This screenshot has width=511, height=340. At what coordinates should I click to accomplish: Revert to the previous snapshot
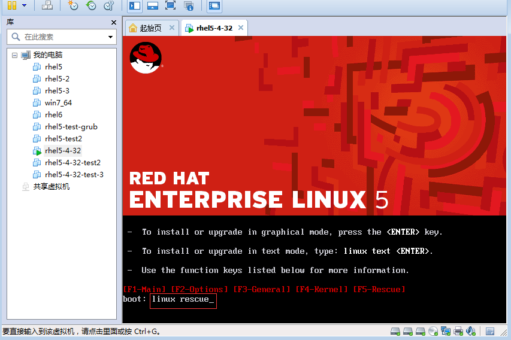click(90, 5)
